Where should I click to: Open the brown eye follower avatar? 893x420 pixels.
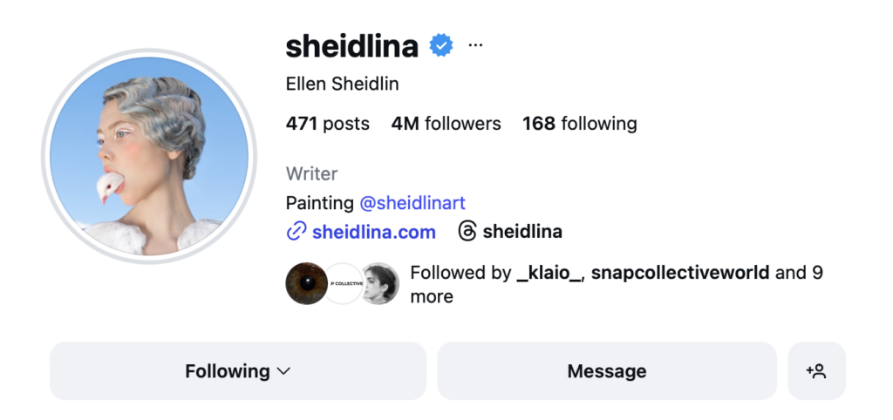306,284
